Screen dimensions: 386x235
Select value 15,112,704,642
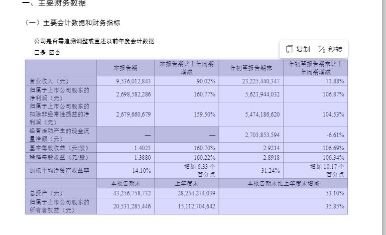[196, 206]
